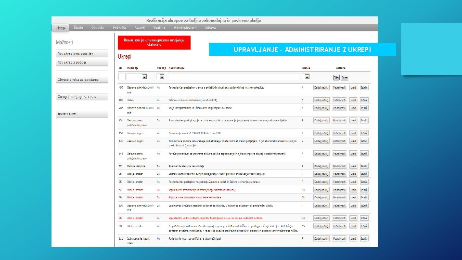Click the red 'Resorjem je onemogočeno' banner
The width and height of the screenshot is (462, 260).
click(154, 42)
